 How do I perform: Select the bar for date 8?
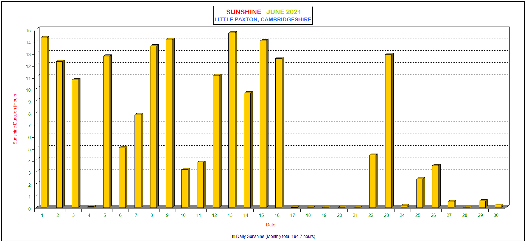coord(154,126)
